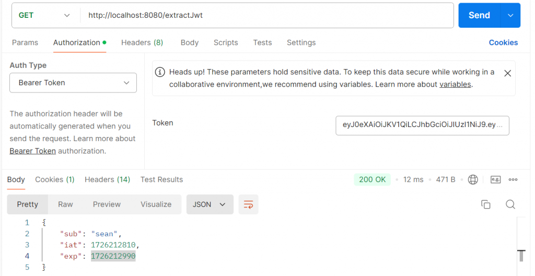Search within the response body
The height and width of the screenshot is (276, 535).
510,204
